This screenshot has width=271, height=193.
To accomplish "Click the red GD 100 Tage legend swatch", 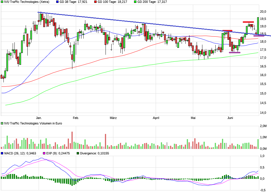I will [x=96, y=2].
